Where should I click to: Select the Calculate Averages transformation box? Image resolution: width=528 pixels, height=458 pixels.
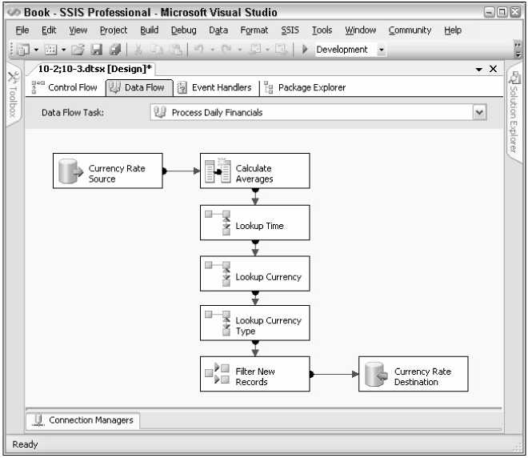coord(255,171)
